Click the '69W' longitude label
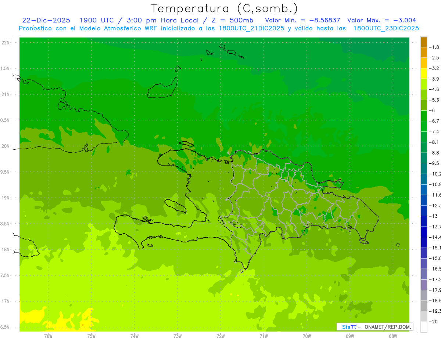441x341 pixels. pyautogui.click(x=349, y=336)
